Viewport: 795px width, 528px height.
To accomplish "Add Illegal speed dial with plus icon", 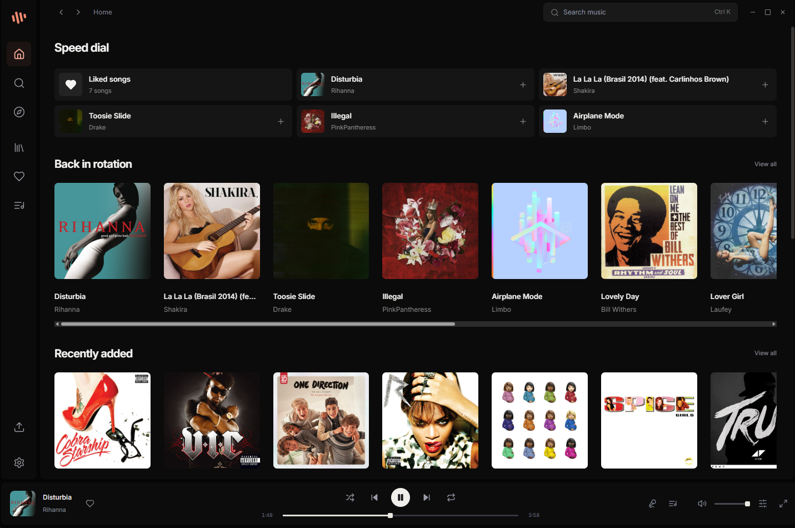I will coord(523,121).
